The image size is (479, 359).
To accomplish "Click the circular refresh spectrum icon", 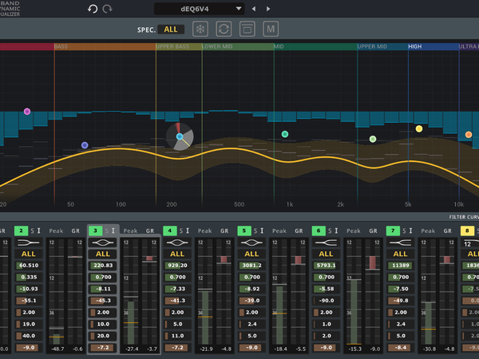I will (224, 30).
